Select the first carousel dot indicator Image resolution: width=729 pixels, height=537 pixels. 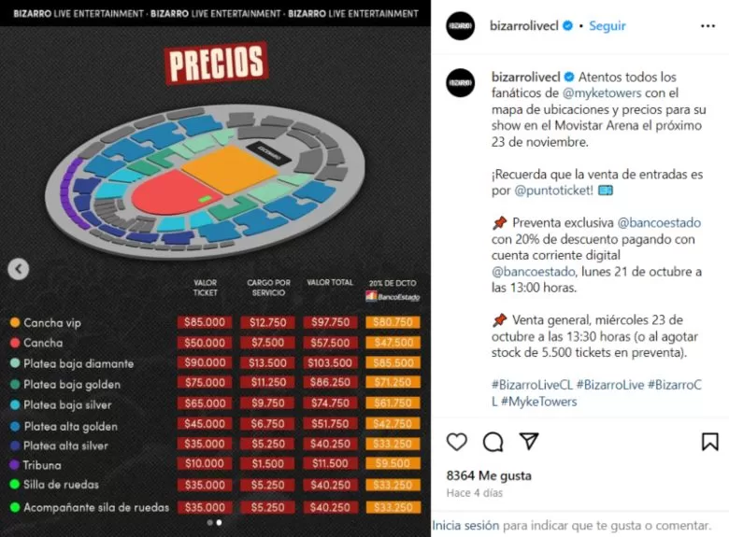point(209,523)
